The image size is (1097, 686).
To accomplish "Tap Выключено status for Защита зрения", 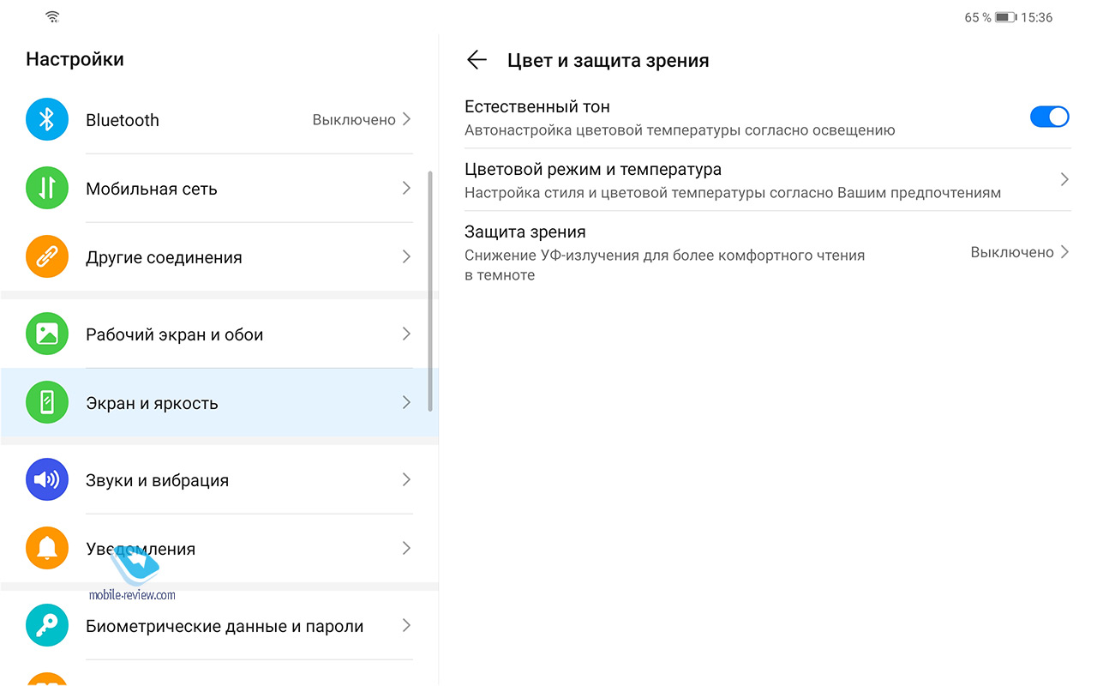I will pos(1012,252).
